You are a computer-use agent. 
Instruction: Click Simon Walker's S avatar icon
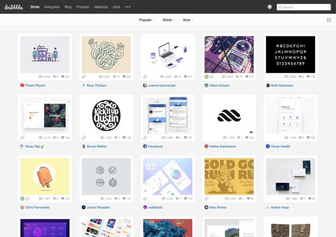click(x=84, y=146)
